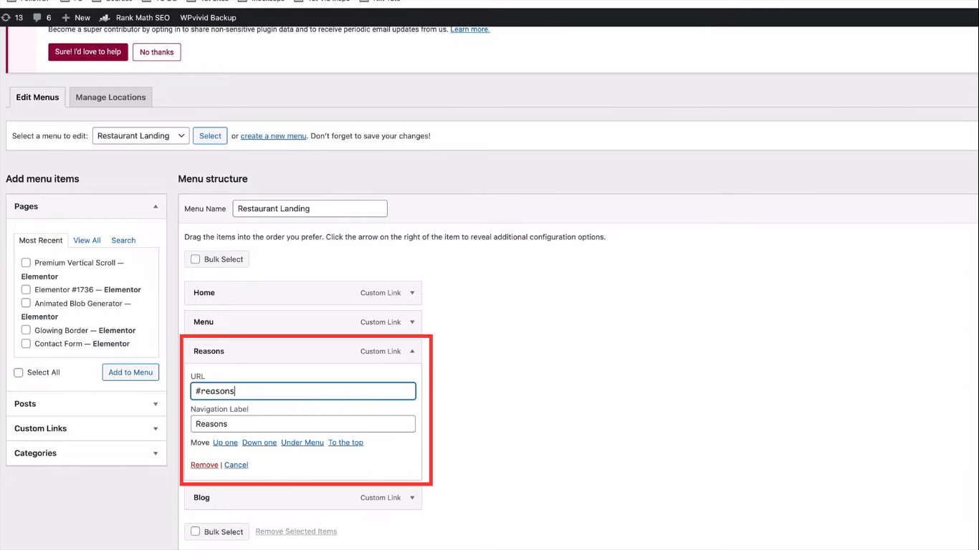This screenshot has height=550, width=979.
Task: Tick the Bulk Select checkbox below Blog item
Action: [x=195, y=531]
